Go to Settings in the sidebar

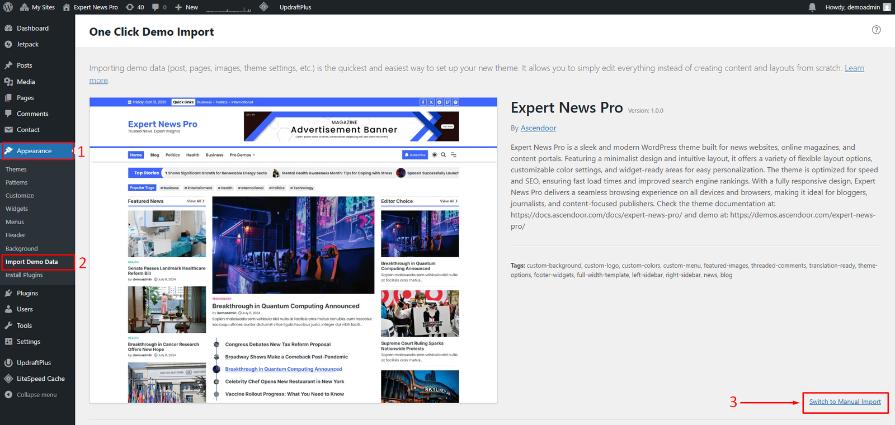coord(28,342)
